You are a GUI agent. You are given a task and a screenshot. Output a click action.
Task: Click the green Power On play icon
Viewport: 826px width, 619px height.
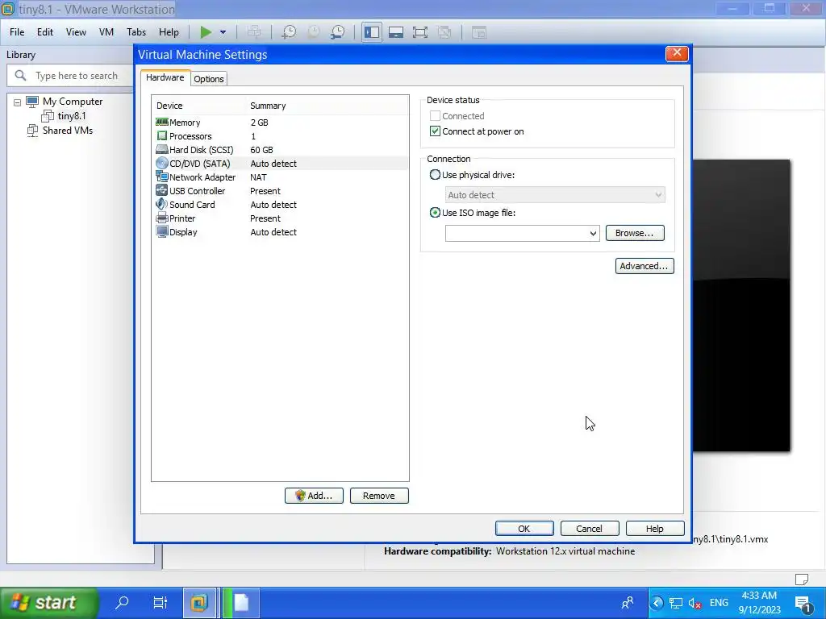pyautogui.click(x=206, y=32)
